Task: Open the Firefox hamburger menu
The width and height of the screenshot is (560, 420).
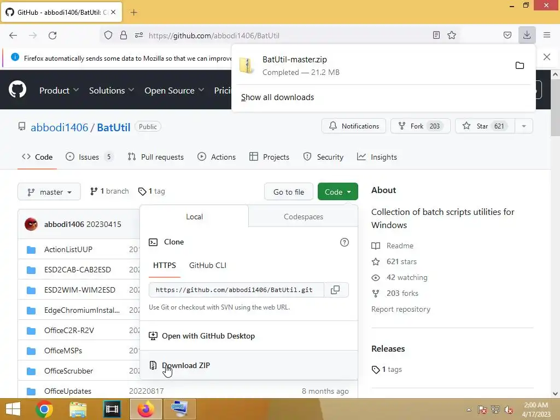Action: (547, 35)
